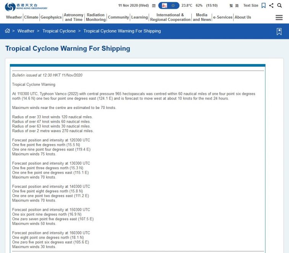Image resolution: width=289 pixels, height=253 pixels.
Task: Open the e-Services menu item
Action: pyautogui.click(x=223, y=17)
